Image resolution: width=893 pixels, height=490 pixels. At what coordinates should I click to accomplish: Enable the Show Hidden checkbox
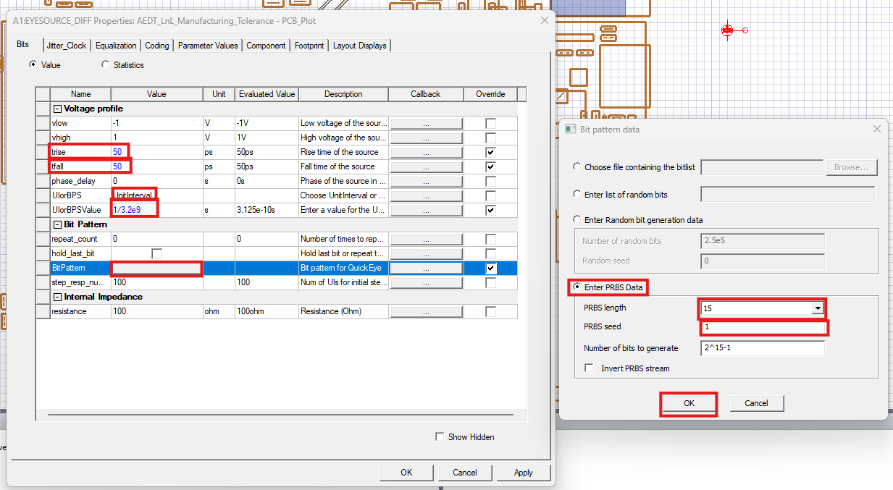[x=440, y=436]
